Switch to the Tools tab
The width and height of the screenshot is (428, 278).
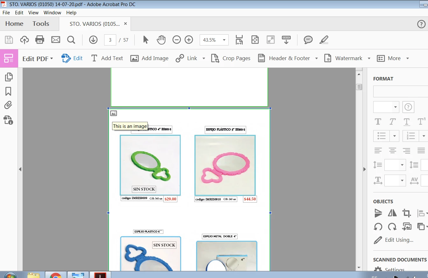point(41,24)
